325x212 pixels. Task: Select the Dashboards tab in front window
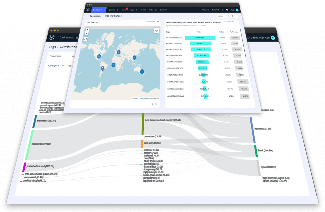[x=99, y=10]
